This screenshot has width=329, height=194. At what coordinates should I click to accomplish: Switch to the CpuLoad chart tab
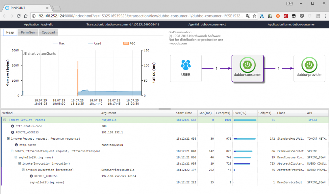click(x=48, y=32)
